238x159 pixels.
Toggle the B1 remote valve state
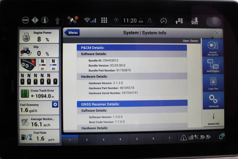click(x=43, y=65)
